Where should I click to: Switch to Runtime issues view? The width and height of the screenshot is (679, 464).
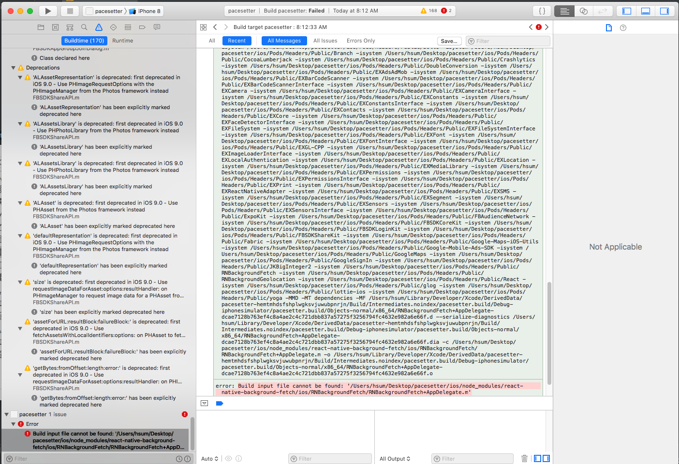(x=122, y=41)
